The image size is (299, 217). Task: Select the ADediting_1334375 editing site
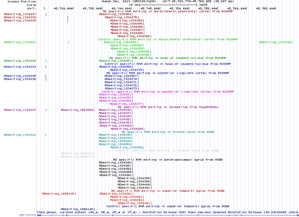point(121,17)
